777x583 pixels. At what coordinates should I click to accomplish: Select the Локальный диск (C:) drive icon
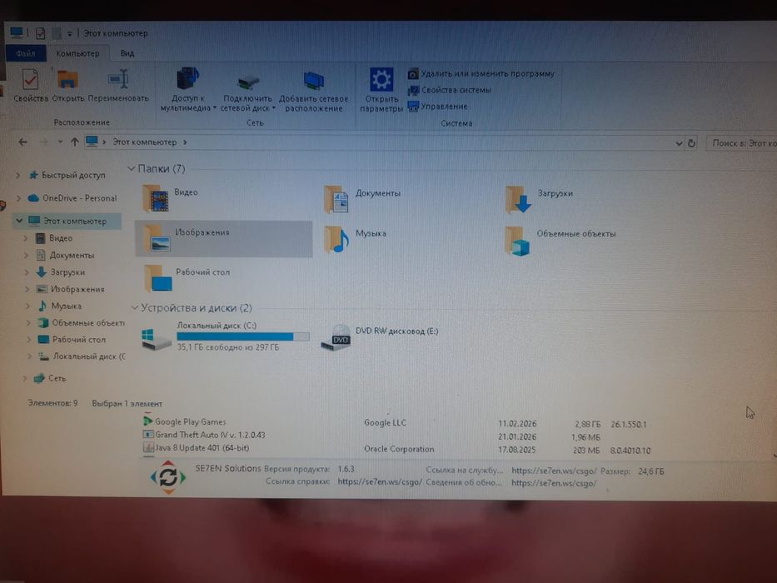156,340
